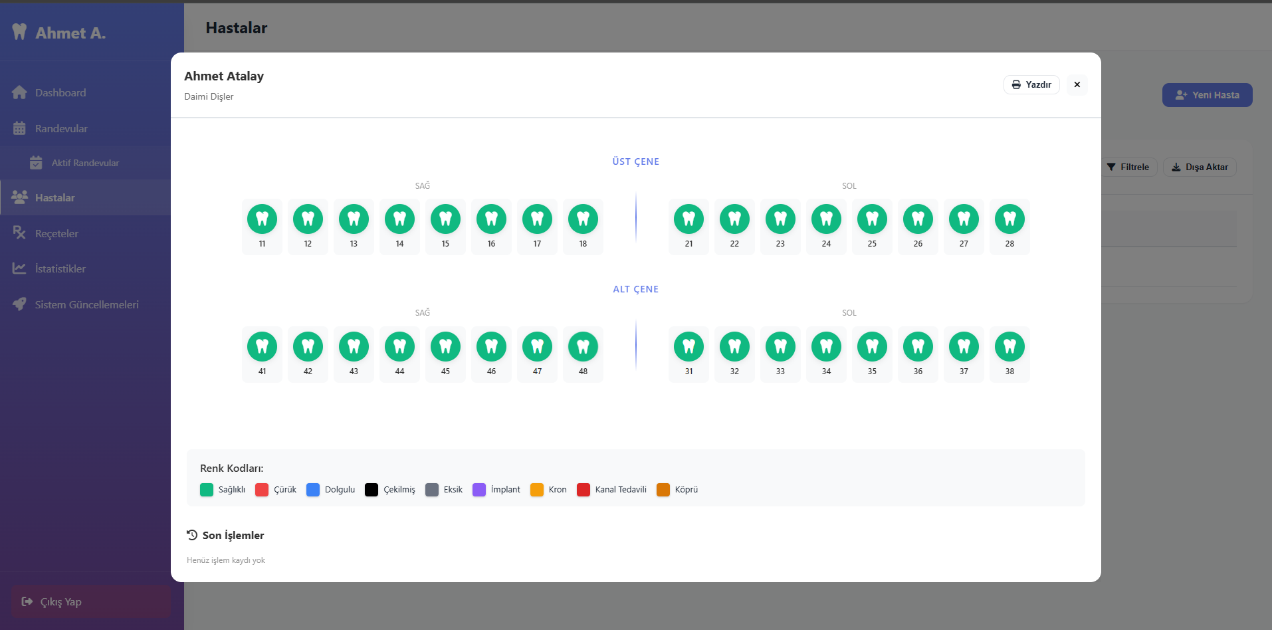Click the purple İmplant color swatch
Screen dimensions: 1272x630
pos(479,490)
